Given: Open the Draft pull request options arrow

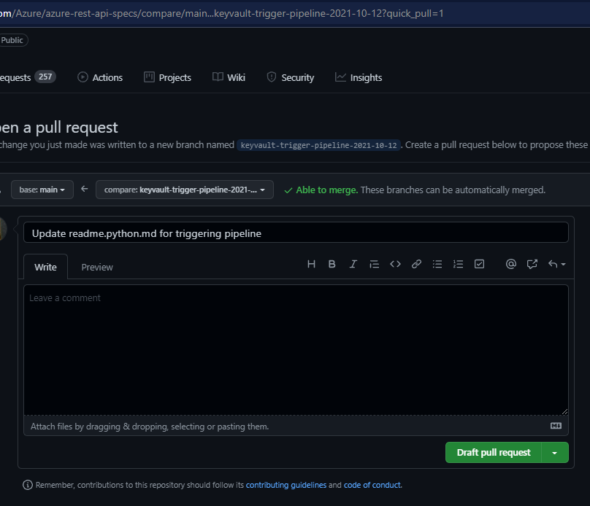Looking at the screenshot, I should [x=555, y=453].
